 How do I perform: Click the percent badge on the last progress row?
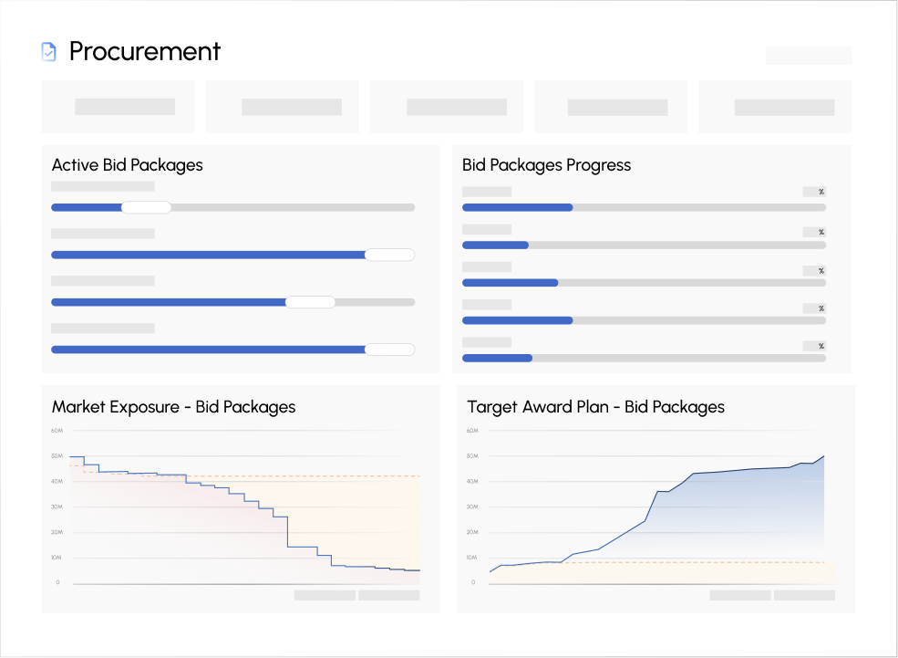814,346
